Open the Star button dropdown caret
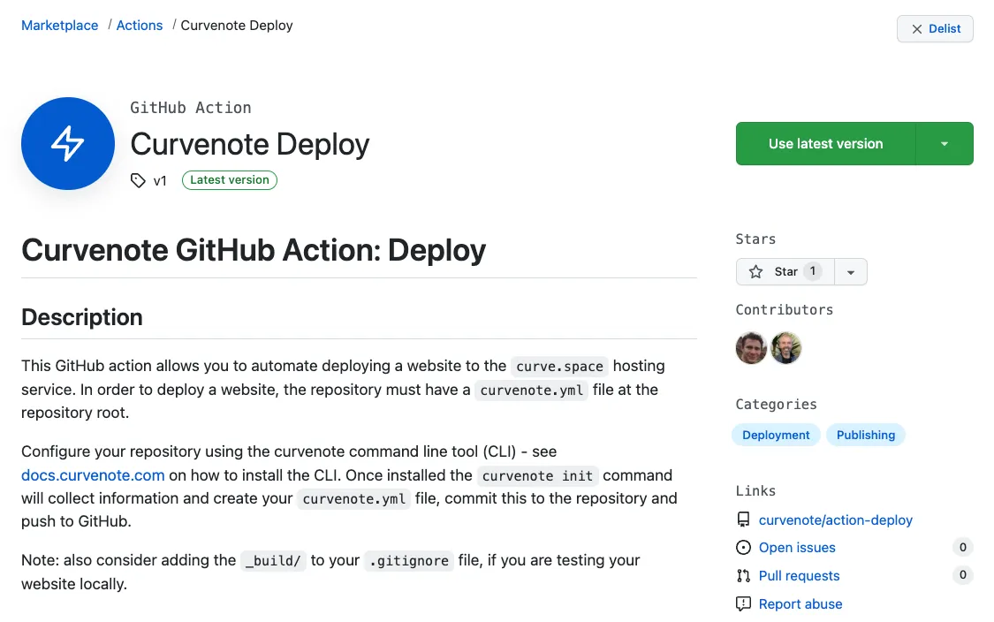The width and height of the screenshot is (994, 622). coord(850,271)
